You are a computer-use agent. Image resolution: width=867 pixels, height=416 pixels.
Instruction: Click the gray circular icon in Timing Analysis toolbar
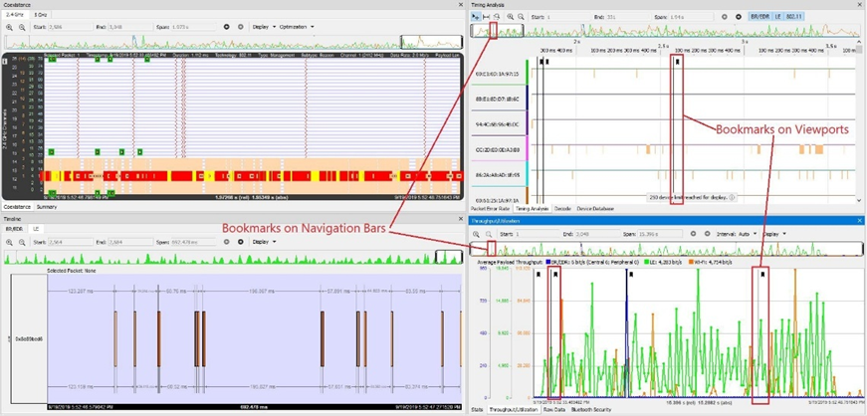click(725, 17)
